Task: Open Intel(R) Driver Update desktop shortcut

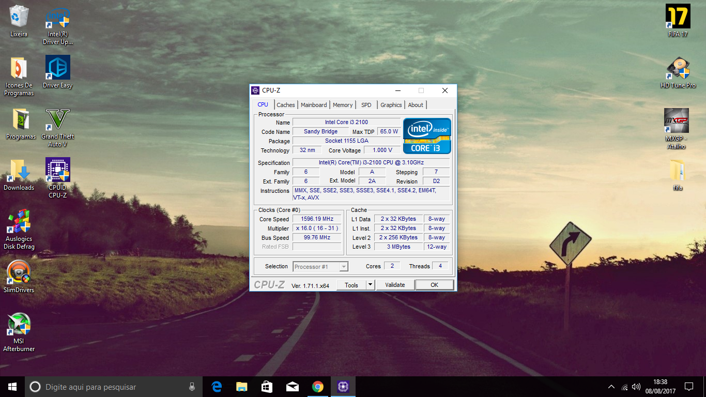Action: coord(58,26)
